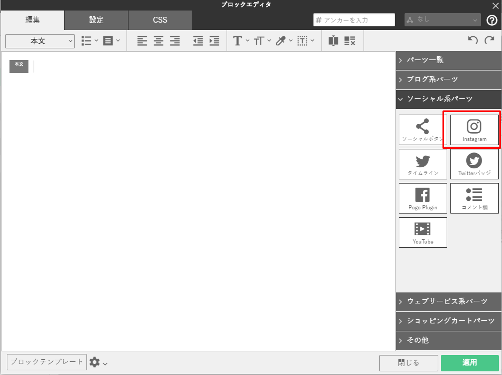Click inside the editing canvas text line
Image resolution: width=502 pixels, height=375 pixels.
coord(211,66)
